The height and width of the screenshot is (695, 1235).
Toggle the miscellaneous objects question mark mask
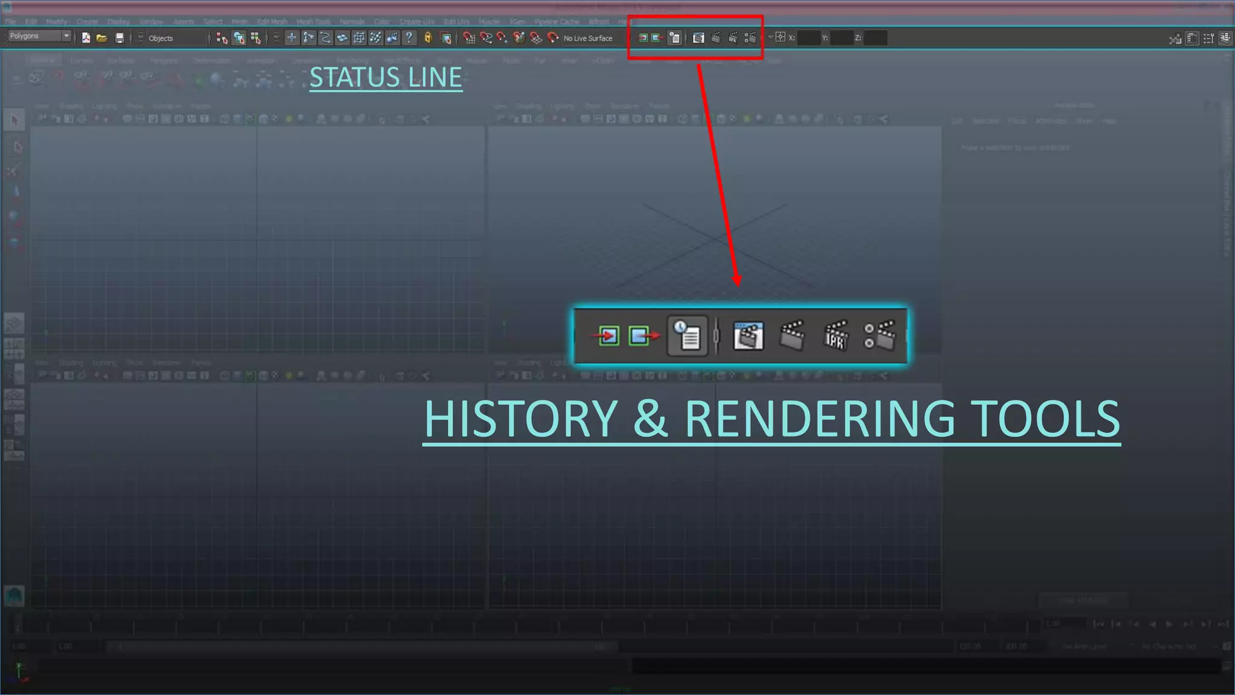pyautogui.click(x=409, y=38)
